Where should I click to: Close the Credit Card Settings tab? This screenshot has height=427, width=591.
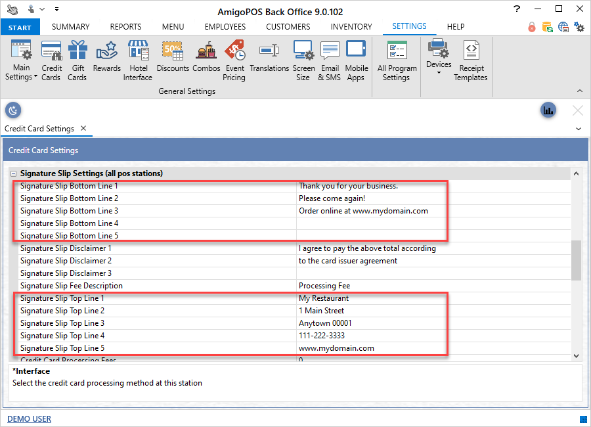[83, 129]
